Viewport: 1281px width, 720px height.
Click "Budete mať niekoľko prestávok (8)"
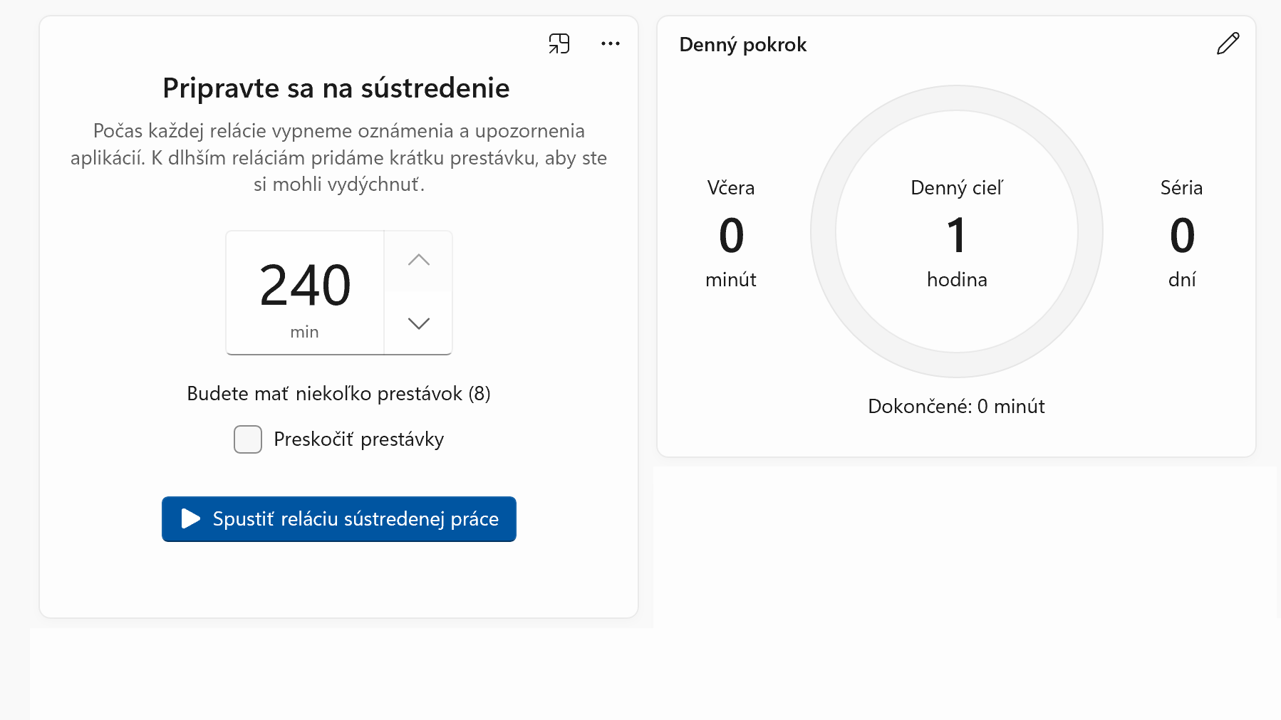tap(338, 393)
